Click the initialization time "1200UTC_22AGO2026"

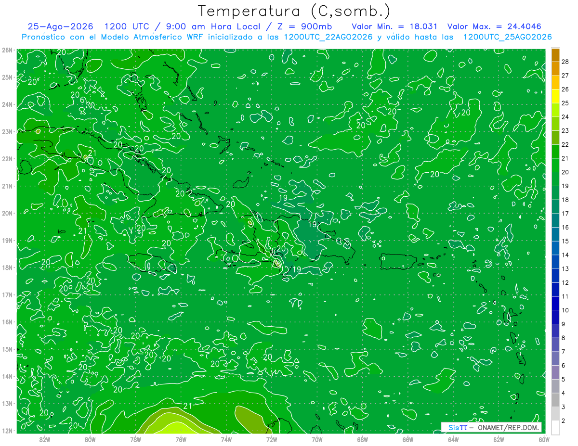tap(328, 37)
